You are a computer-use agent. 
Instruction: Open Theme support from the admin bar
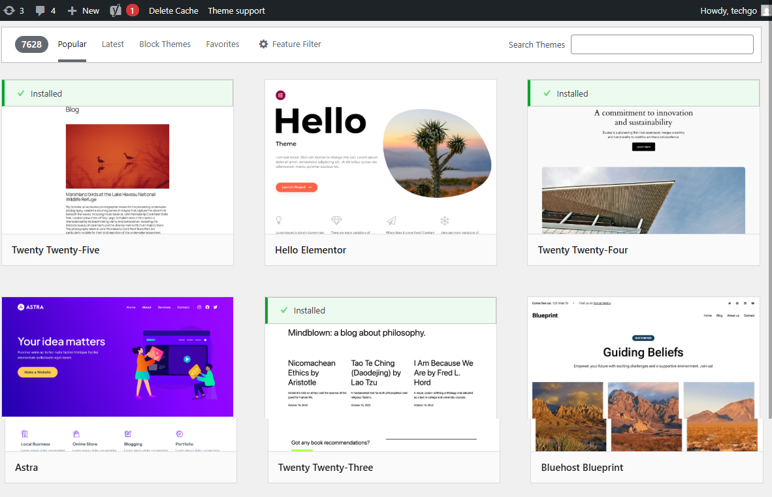pyautogui.click(x=236, y=10)
